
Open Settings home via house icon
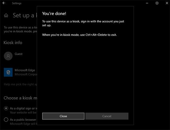[x=6, y=15]
